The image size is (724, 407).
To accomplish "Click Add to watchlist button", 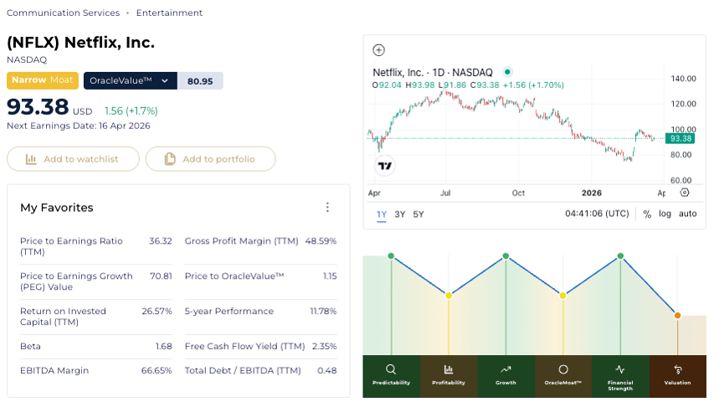I will point(72,159).
